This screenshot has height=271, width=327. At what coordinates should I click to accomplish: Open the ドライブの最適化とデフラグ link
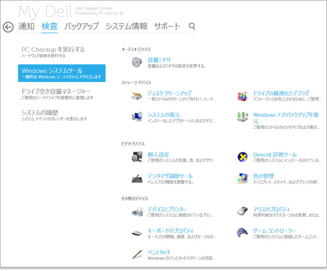(x=281, y=93)
